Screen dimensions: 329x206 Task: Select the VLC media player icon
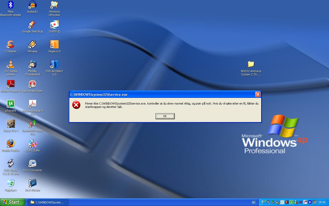pyautogui.click(x=11, y=68)
